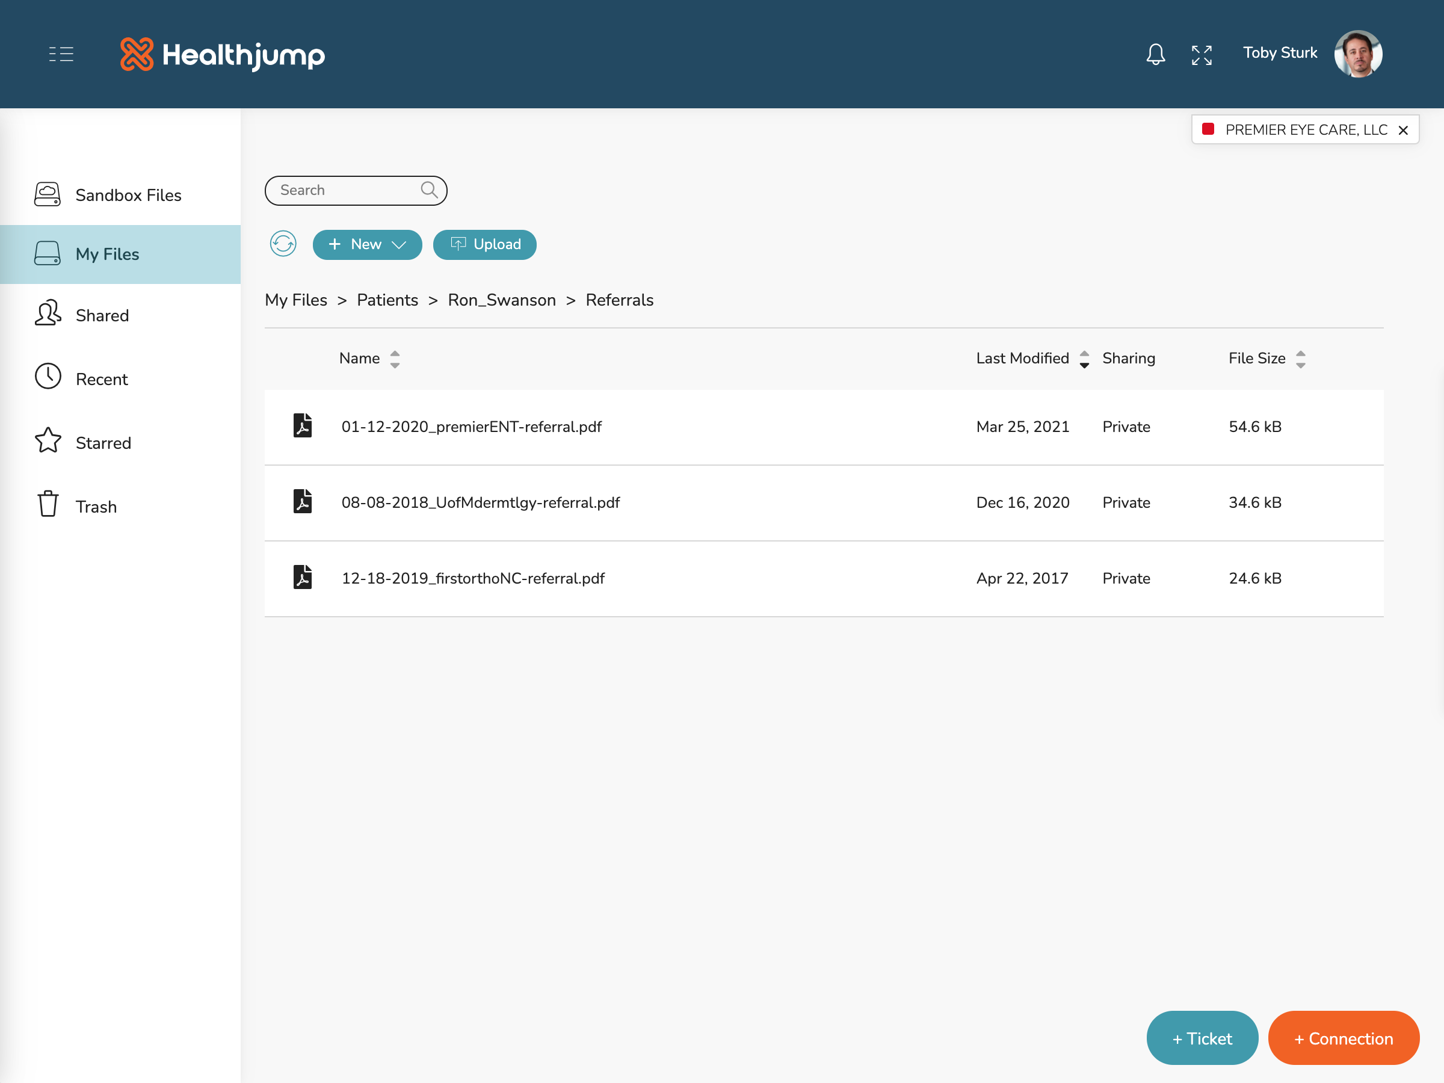The image size is (1444, 1083).
Task: Open notifications via the bell icon
Action: (1155, 54)
